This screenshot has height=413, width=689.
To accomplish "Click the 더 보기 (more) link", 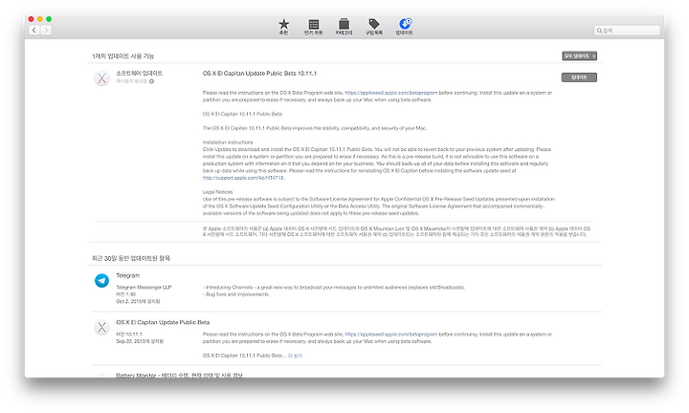I will tap(296, 356).
